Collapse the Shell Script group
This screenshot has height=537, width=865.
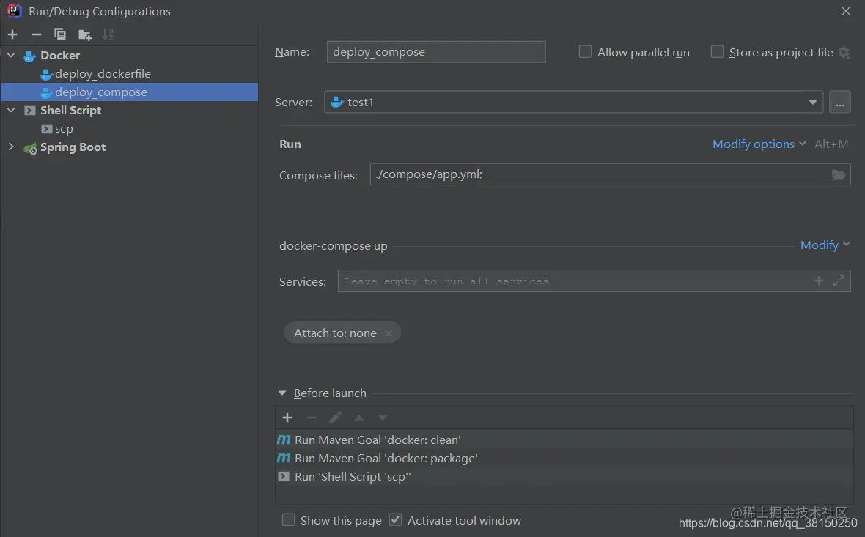click(11, 111)
